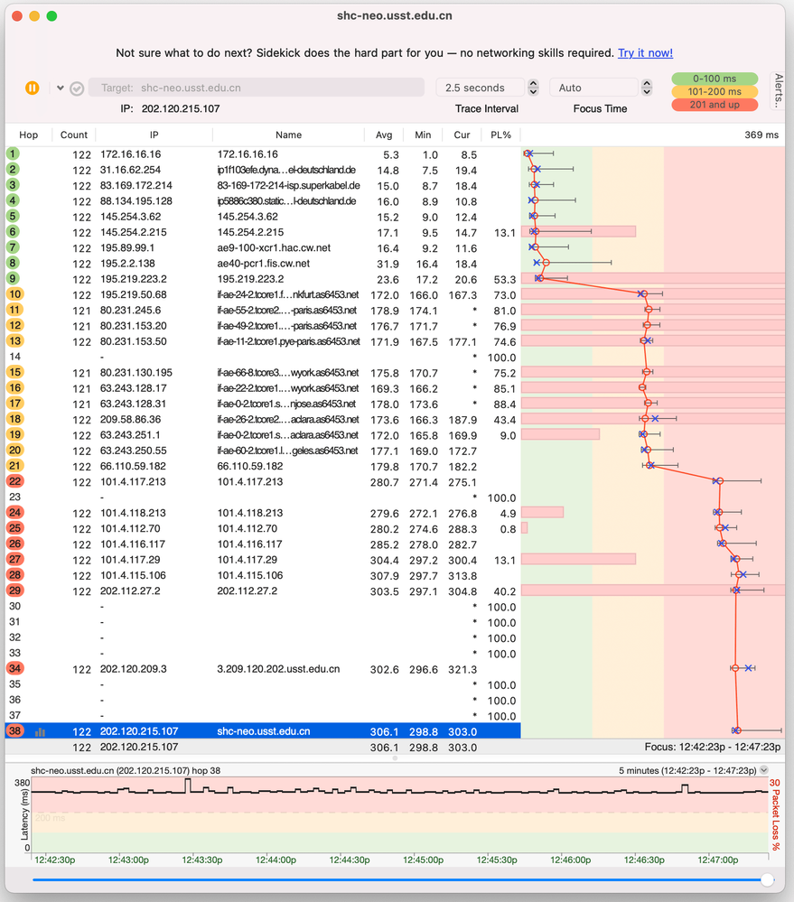794x902 pixels.
Task: Click the yellow hop 15 badge
Action: [14, 372]
